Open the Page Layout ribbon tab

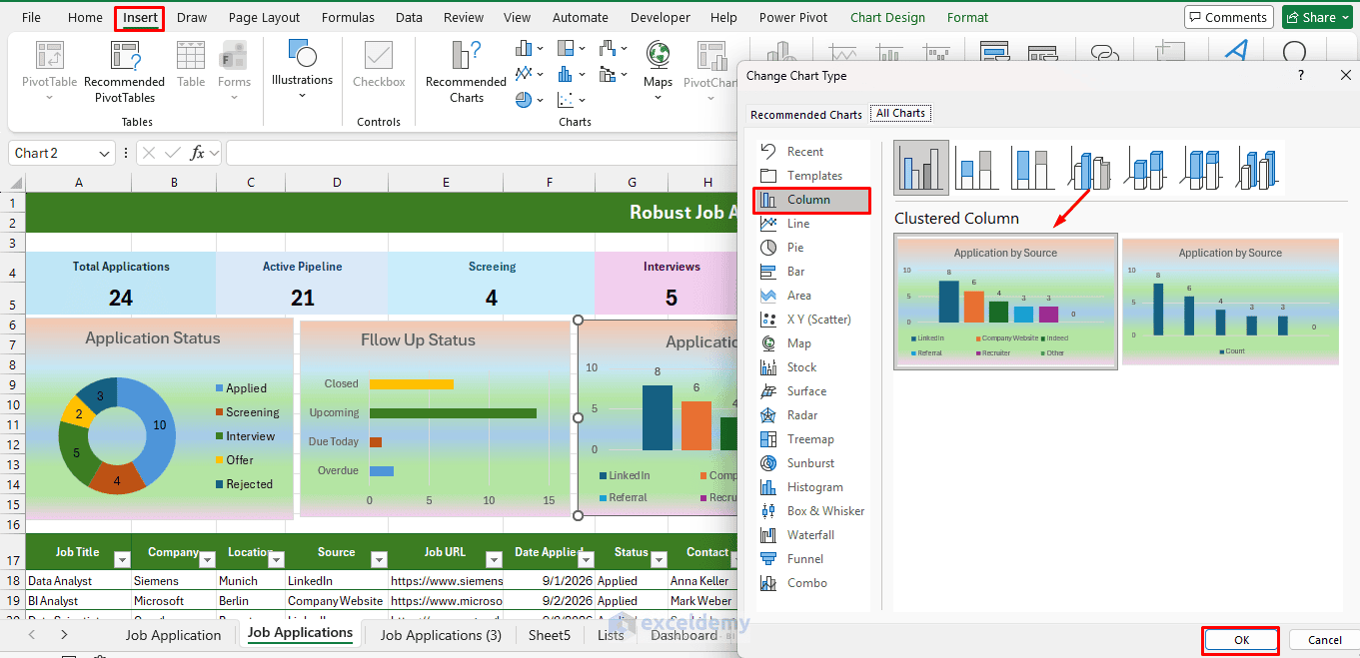265,18
